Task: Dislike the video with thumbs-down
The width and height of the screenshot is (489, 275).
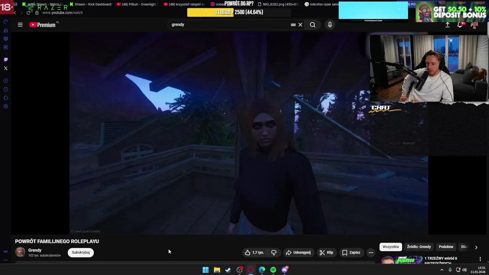Action: pyautogui.click(x=274, y=252)
